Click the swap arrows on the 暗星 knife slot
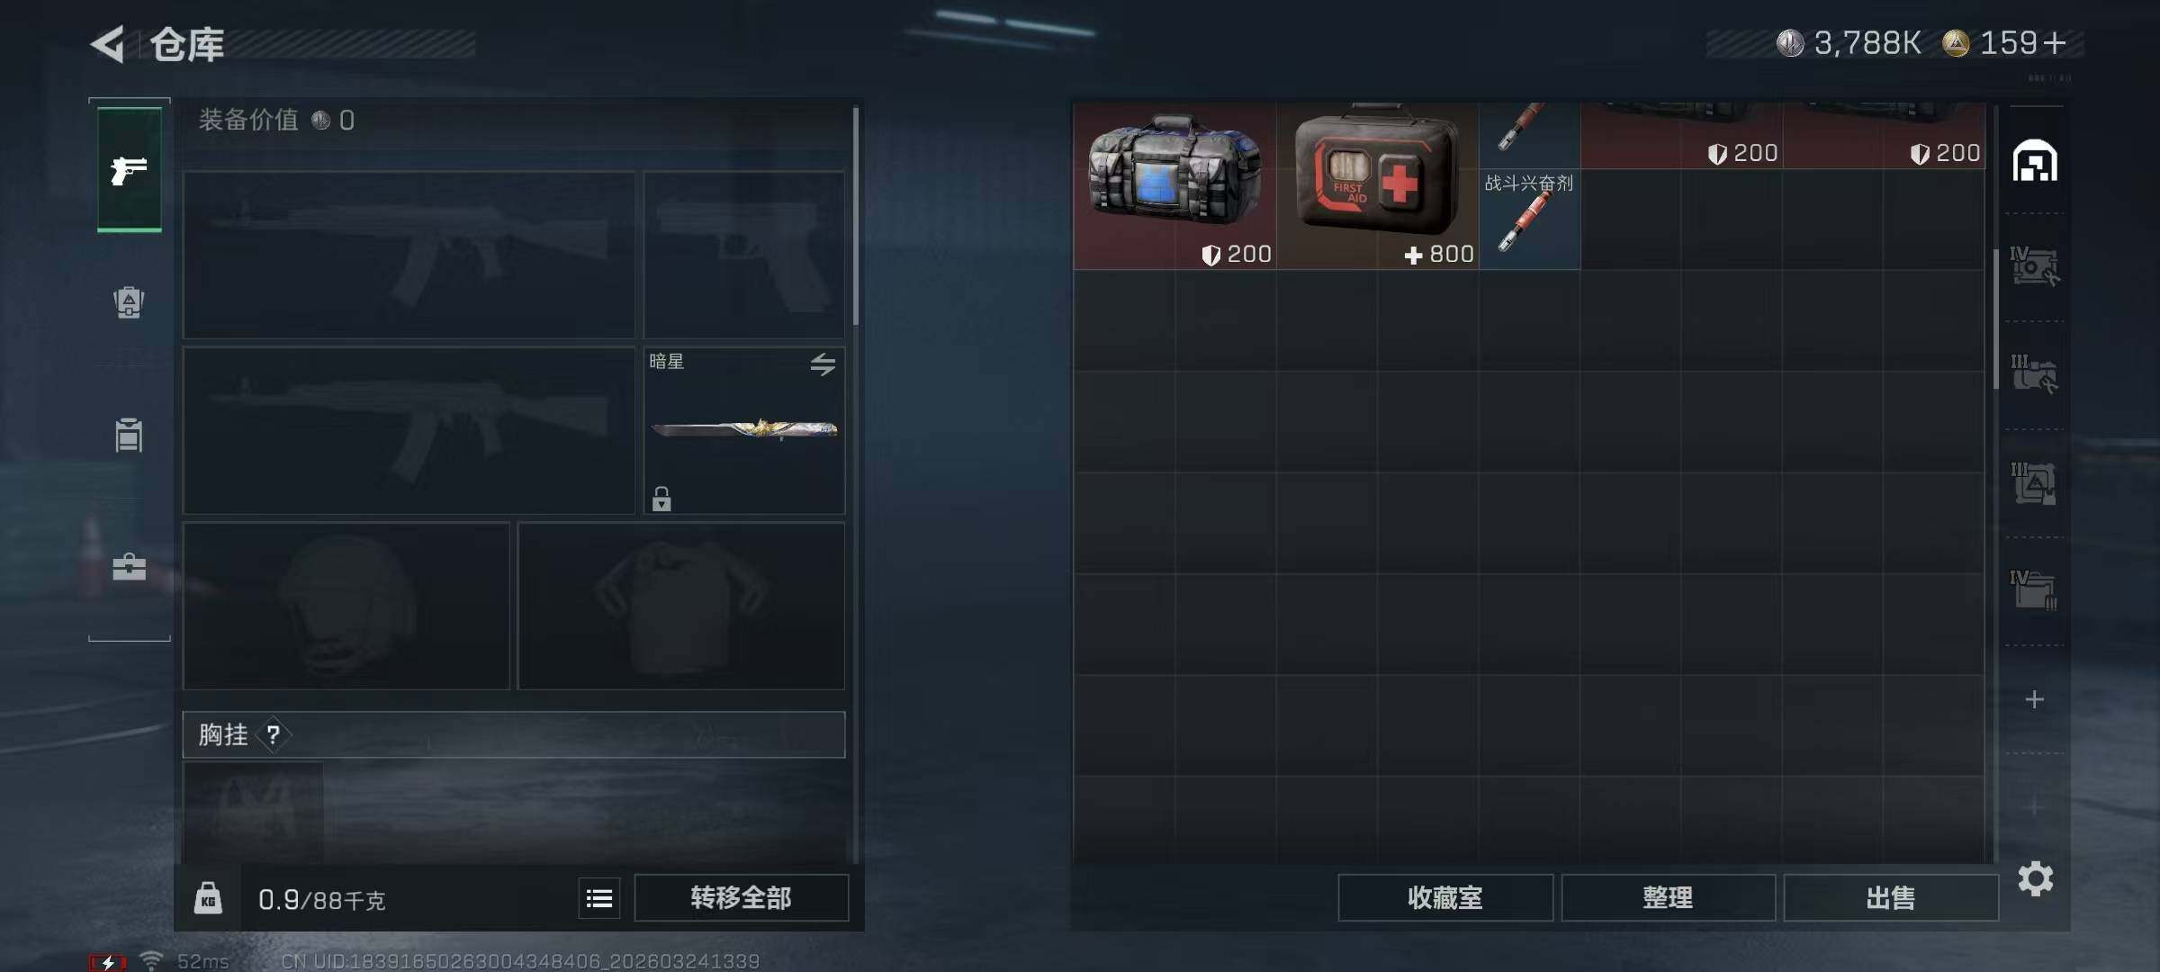The image size is (2160, 972). point(823,364)
